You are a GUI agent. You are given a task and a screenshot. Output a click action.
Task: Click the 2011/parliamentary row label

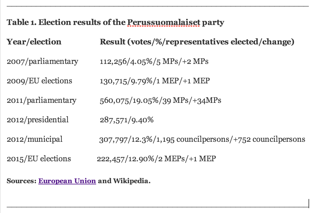tap(41, 100)
